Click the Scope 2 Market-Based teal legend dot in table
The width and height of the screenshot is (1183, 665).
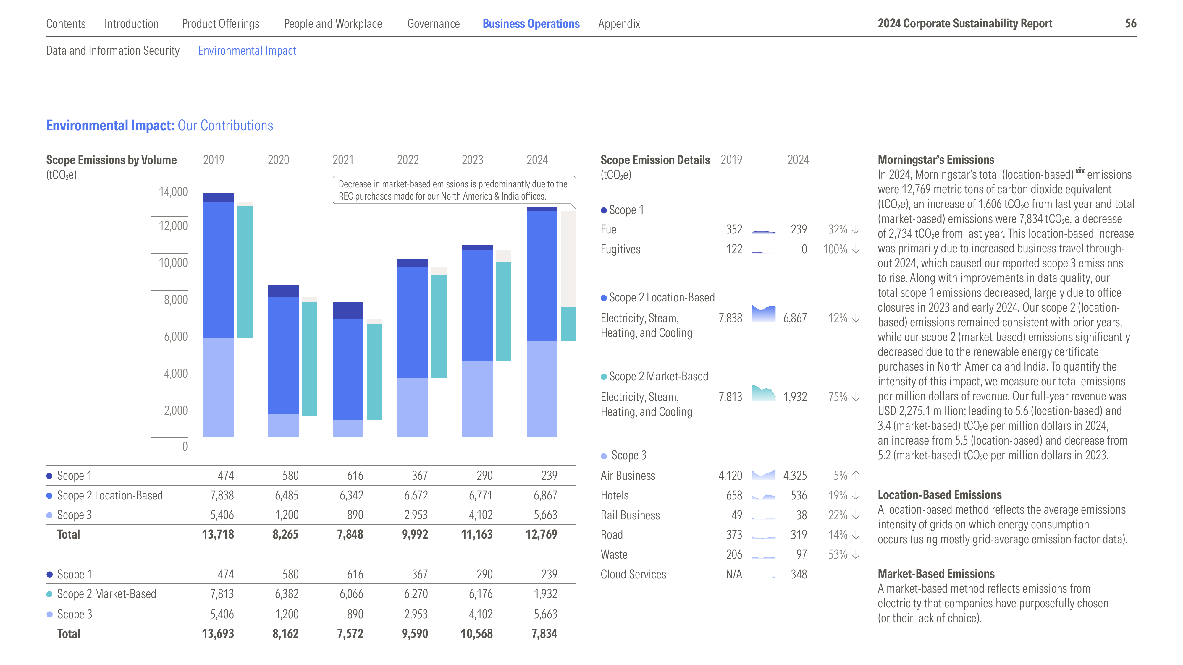49,594
